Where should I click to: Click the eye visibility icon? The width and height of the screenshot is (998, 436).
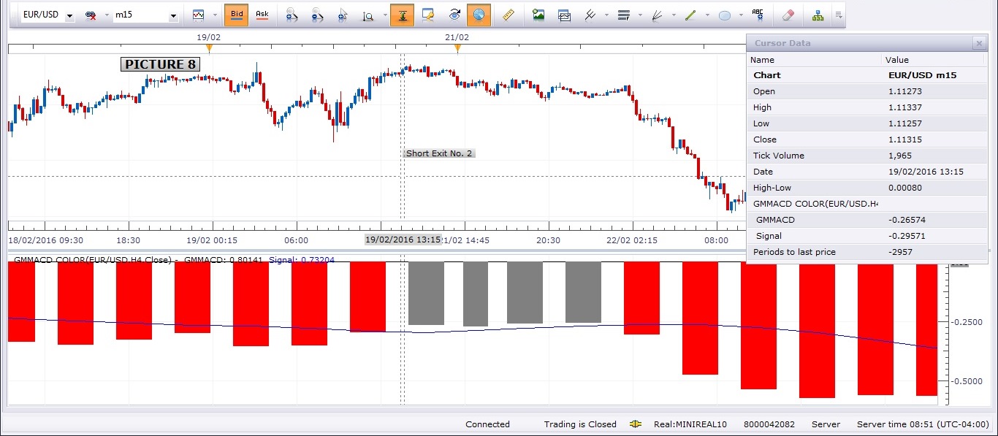[x=454, y=15]
